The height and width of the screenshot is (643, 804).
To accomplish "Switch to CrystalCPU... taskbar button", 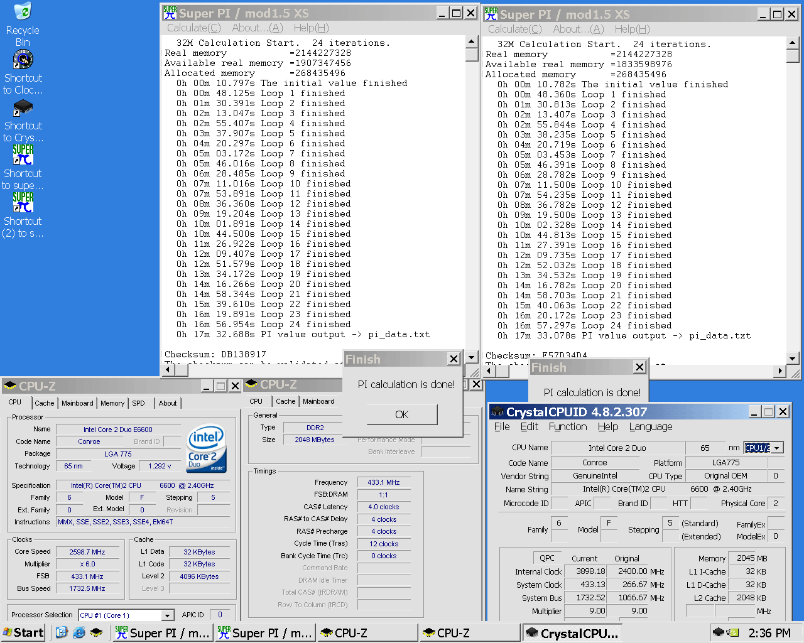I will [573, 633].
